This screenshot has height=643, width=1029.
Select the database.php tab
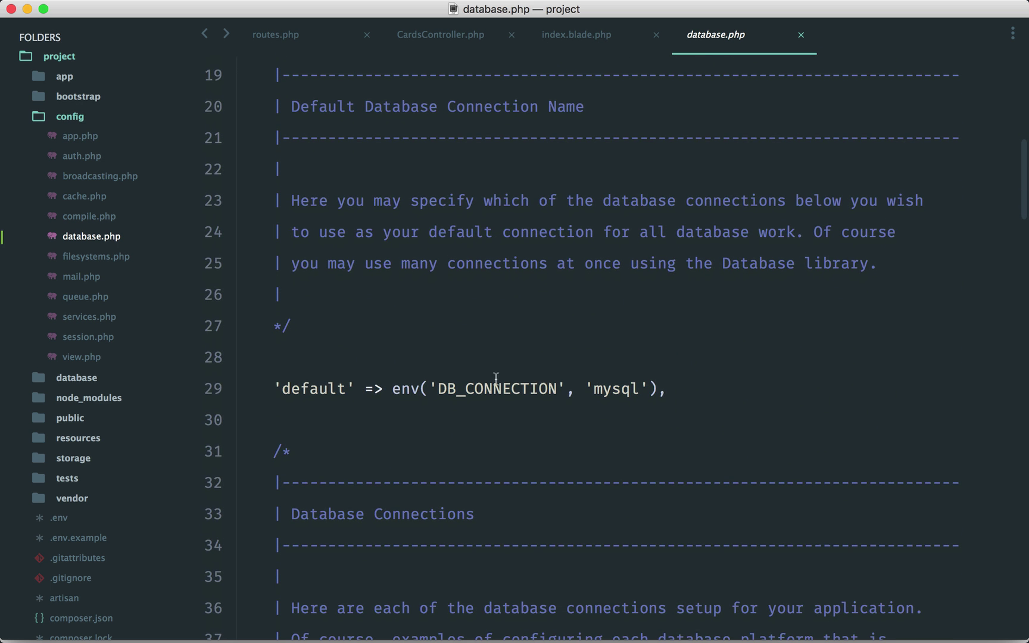716,35
